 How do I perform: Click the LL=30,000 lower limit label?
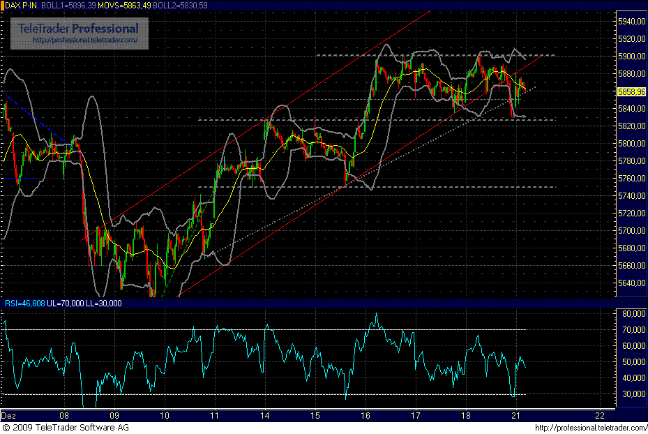click(x=108, y=304)
